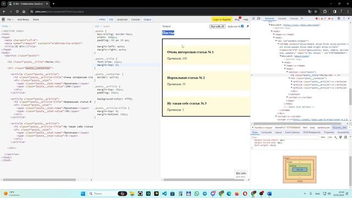Image resolution: width=352 pixels, height=198 pixels.
Task: Collapse the iframe sandbox node
Action: [278, 44]
